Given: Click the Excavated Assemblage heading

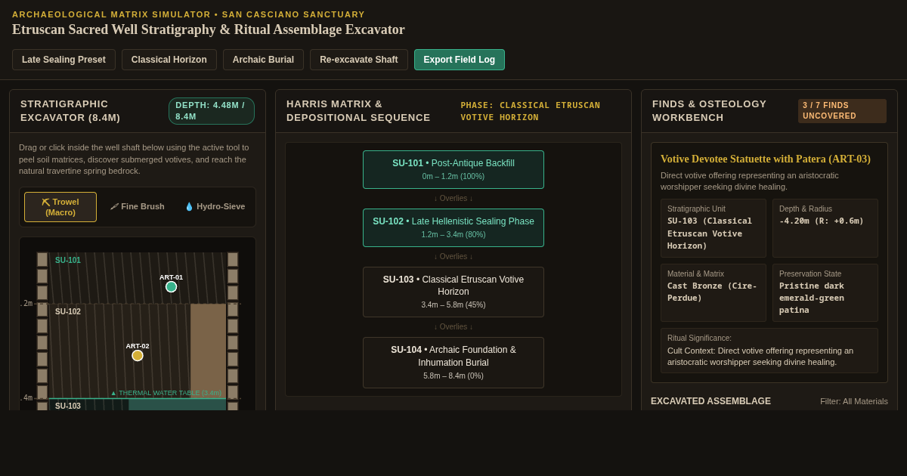Looking at the screenshot, I should [x=710, y=401].
